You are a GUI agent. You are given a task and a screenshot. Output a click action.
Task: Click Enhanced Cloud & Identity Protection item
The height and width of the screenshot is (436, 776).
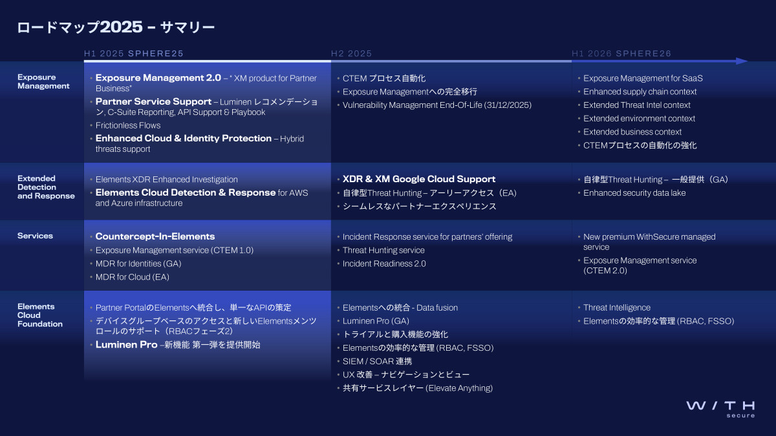click(x=184, y=138)
